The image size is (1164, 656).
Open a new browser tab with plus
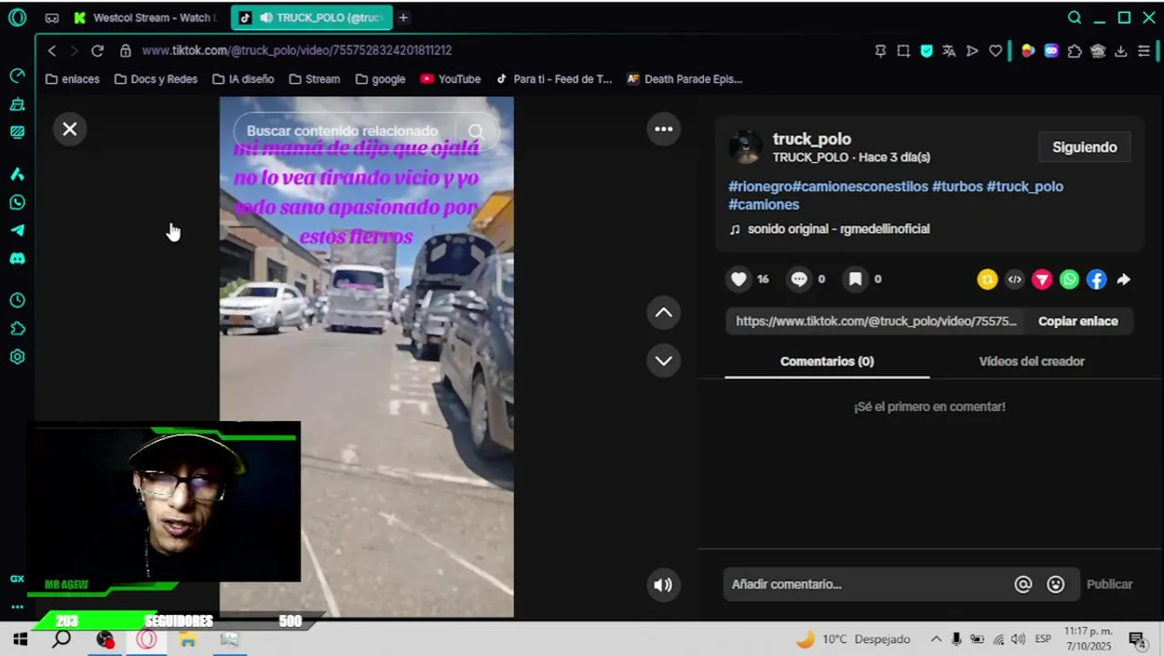[403, 17]
